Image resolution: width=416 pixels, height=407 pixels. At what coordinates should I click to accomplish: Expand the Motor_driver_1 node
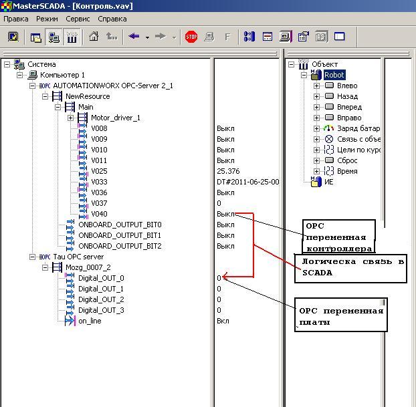pos(70,118)
